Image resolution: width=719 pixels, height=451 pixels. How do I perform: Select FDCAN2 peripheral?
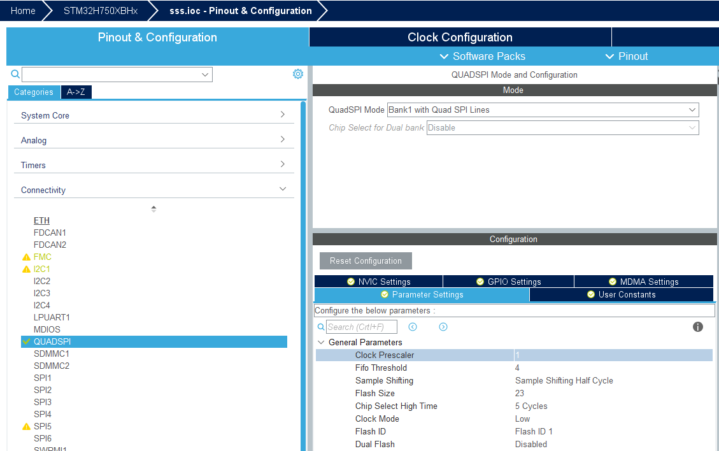pyautogui.click(x=50, y=245)
